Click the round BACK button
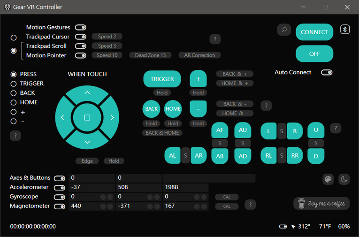The width and height of the screenshot is (359, 237). click(x=151, y=109)
